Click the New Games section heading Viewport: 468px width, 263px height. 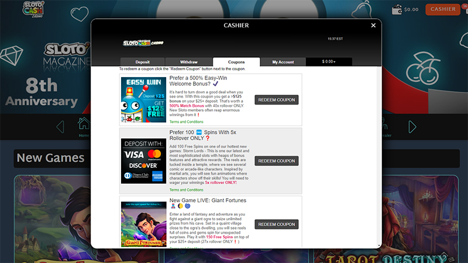click(50, 158)
